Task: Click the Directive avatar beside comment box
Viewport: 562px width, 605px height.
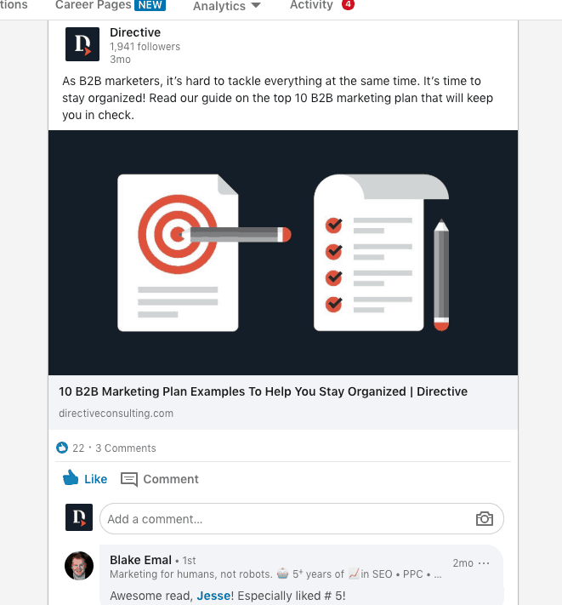Action: point(79,517)
